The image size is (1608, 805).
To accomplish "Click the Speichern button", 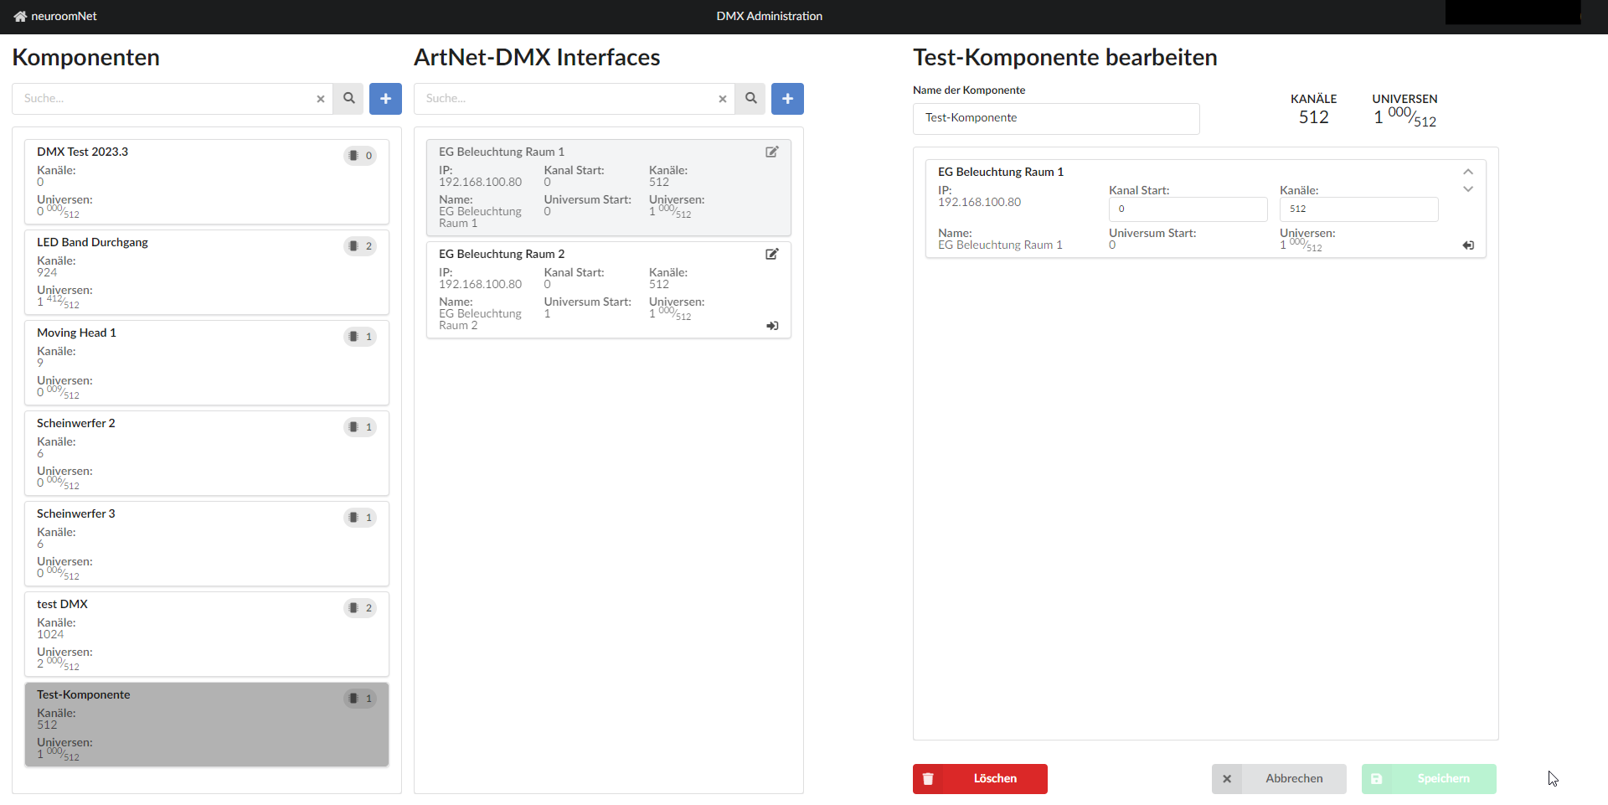I will (1429, 779).
